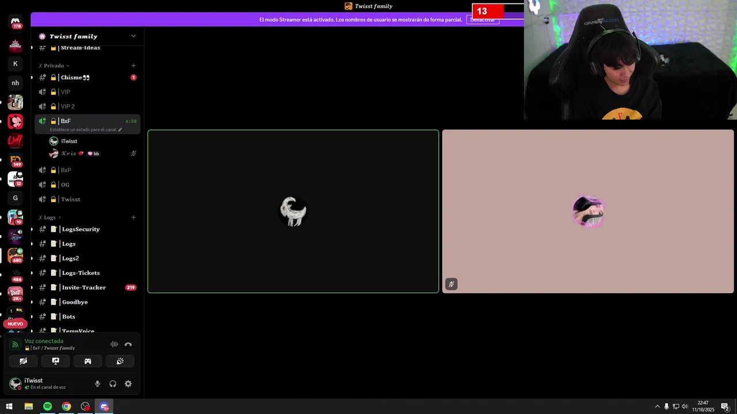Open Windows Start menu
Viewport: 737px width, 414px height.
point(9,407)
